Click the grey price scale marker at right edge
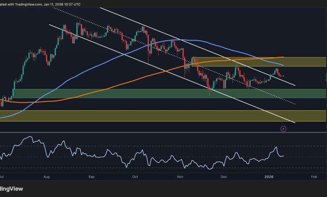This screenshot has height=197, width=327. click(326, 77)
